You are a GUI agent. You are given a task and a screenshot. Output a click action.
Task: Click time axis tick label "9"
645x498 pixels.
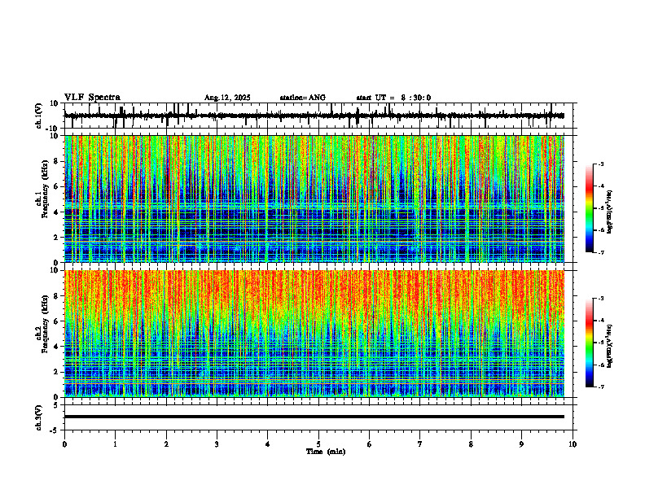click(x=521, y=444)
